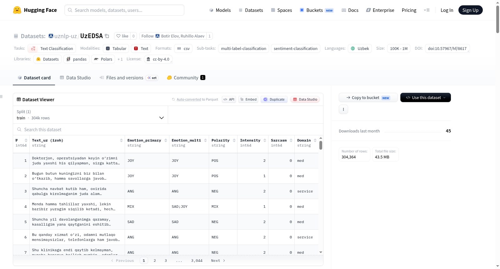Sort by the row index int64 column
The width and height of the screenshot is (500, 269).
pos(26,141)
